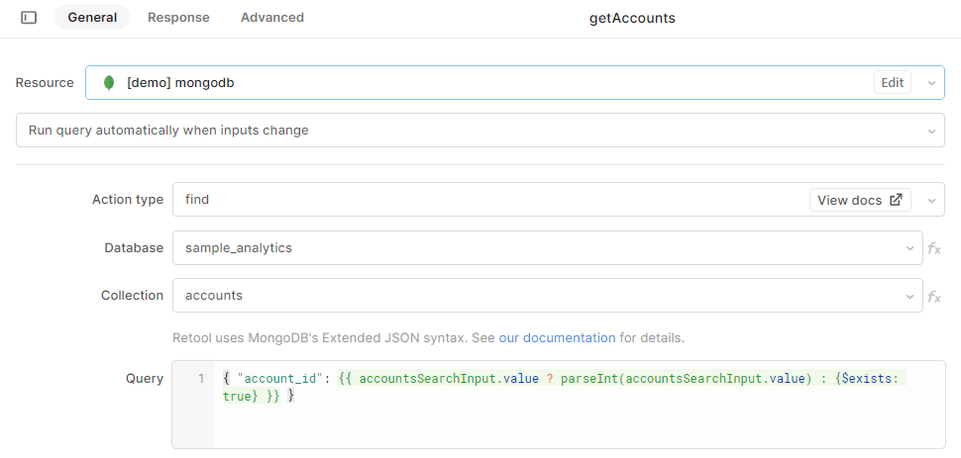961x458 pixels.
Task: Follow the documentation link
Action: point(569,337)
